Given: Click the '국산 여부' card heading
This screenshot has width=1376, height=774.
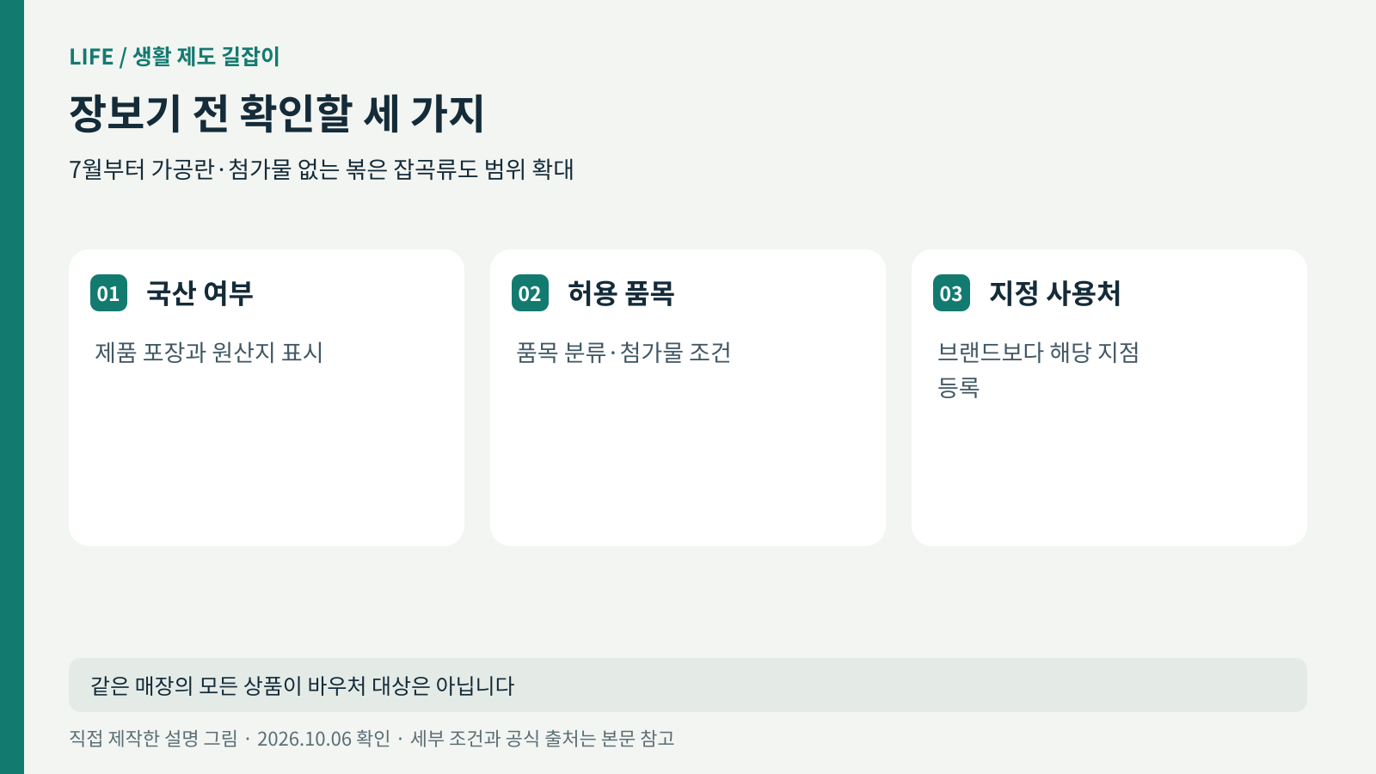Looking at the screenshot, I should click(x=200, y=293).
